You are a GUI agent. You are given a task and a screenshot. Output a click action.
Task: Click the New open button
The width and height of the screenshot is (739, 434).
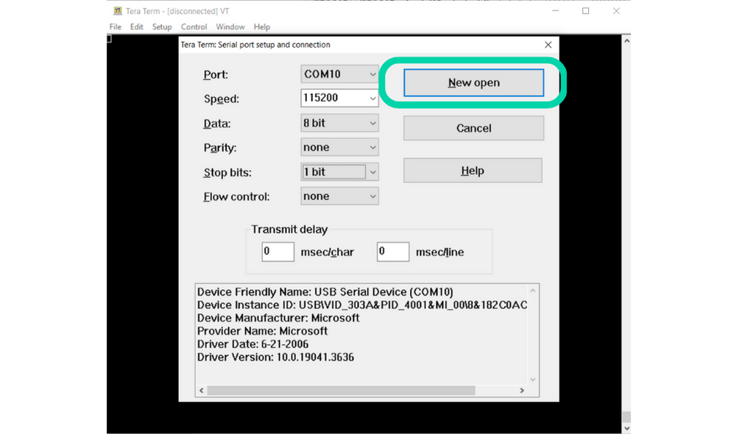point(473,83)
